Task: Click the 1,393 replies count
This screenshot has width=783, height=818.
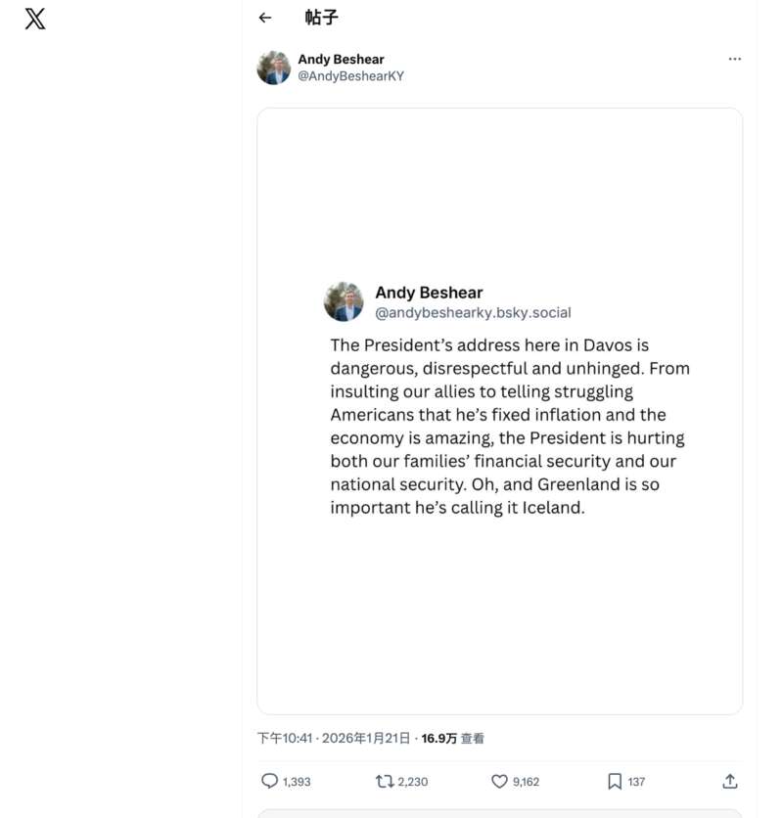Action: pyautogui.click(x=297, y=782)
